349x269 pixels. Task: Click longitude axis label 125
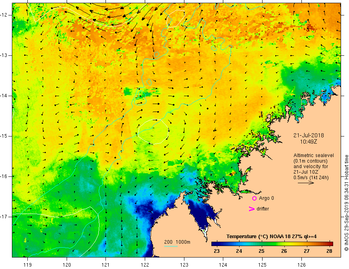point(263,265)
